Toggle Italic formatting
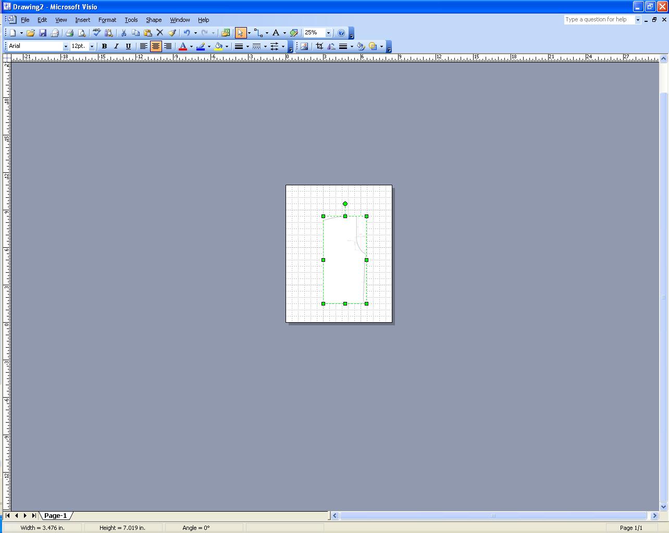The image size is (669, 533). 116,46
